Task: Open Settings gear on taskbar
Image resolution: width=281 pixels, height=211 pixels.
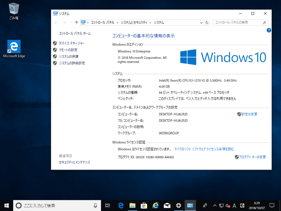Action: (179, 206)
